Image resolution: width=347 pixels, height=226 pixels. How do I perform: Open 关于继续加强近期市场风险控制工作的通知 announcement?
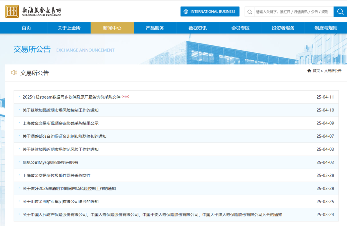tap(60, 110)
